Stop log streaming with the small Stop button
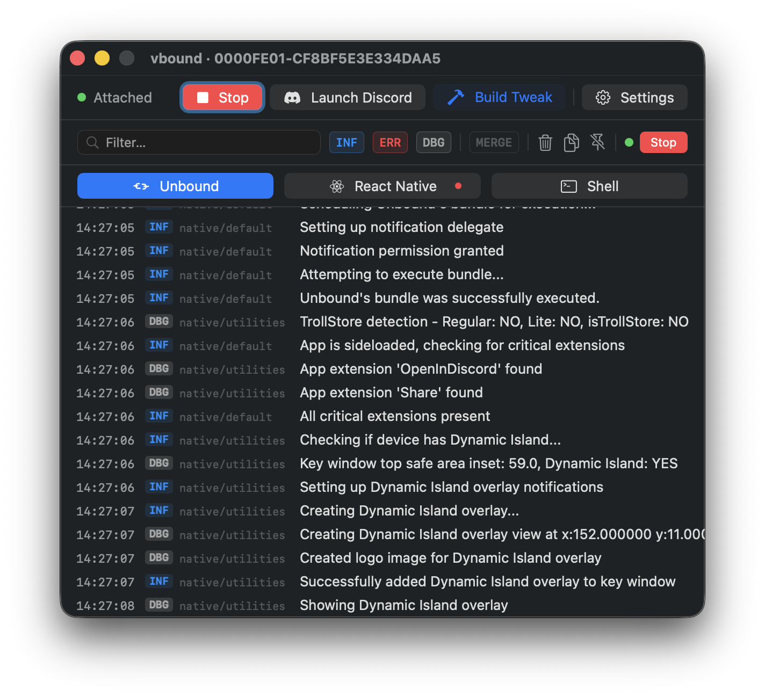The image size is (765, 697). coord(663,142)
